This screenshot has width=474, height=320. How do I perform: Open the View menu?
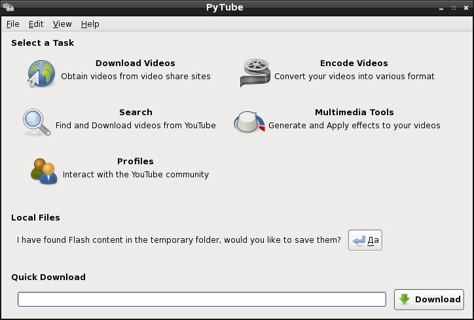(62, 24)
